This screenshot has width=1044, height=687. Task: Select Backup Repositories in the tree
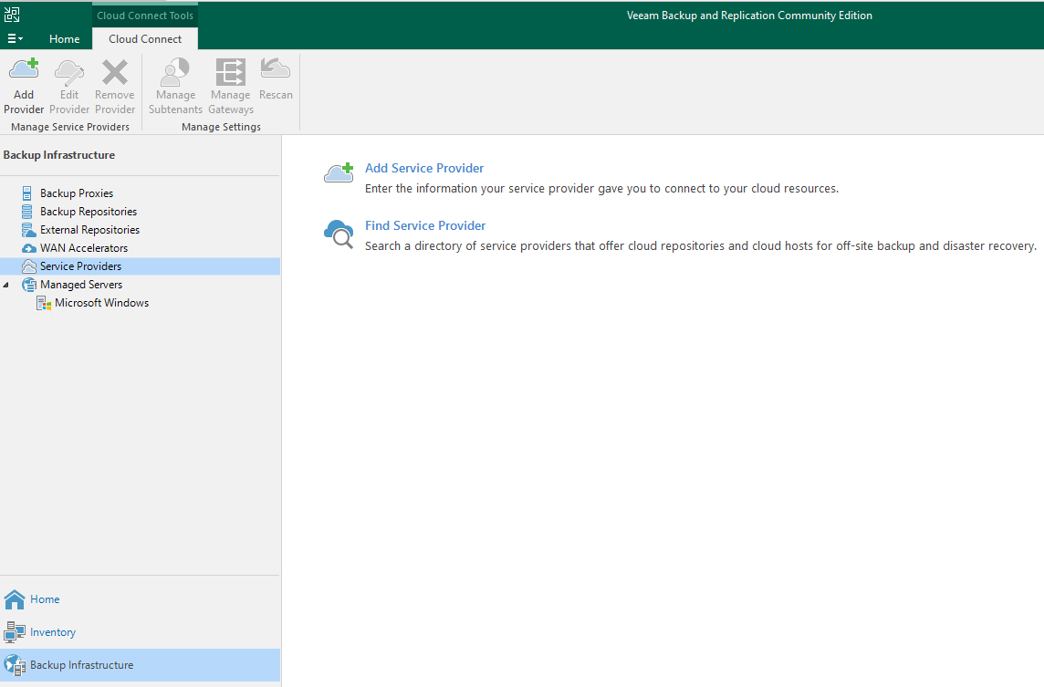[x=89, y=211]
